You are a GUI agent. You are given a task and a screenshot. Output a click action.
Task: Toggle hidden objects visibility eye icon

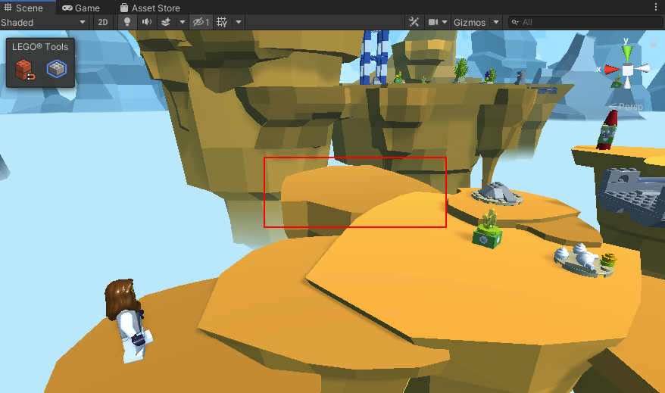(x=200, y=22)
